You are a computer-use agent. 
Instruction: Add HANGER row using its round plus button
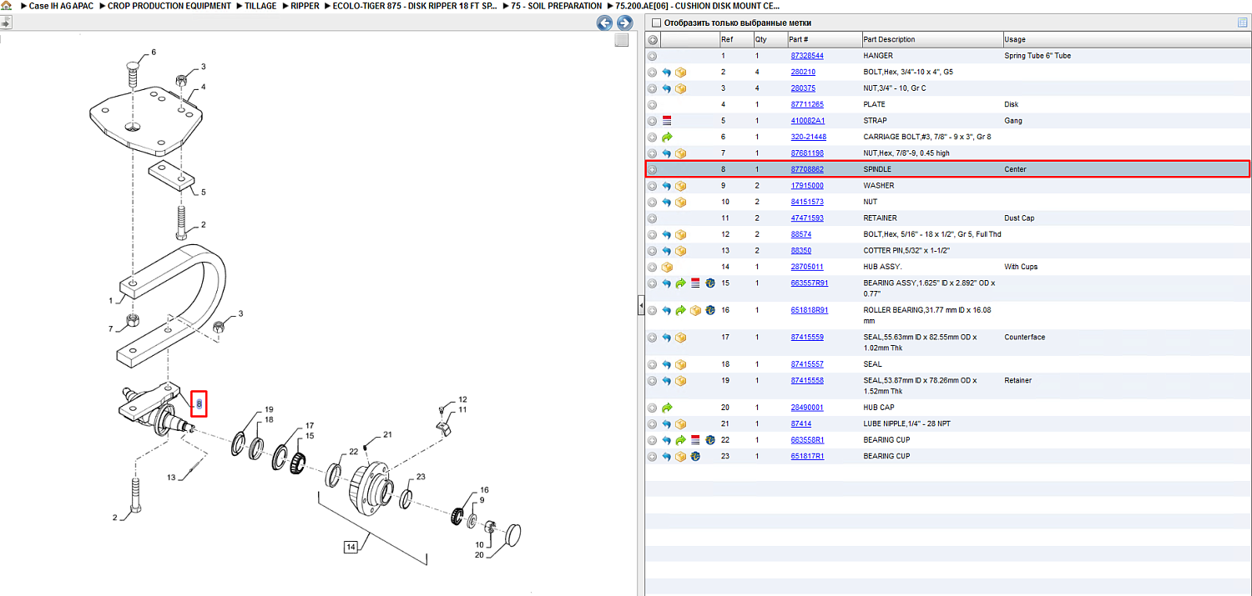tap(653, 56)
